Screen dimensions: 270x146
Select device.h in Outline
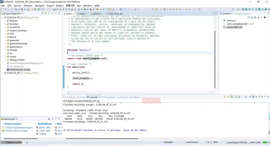[x=231, y=21]
